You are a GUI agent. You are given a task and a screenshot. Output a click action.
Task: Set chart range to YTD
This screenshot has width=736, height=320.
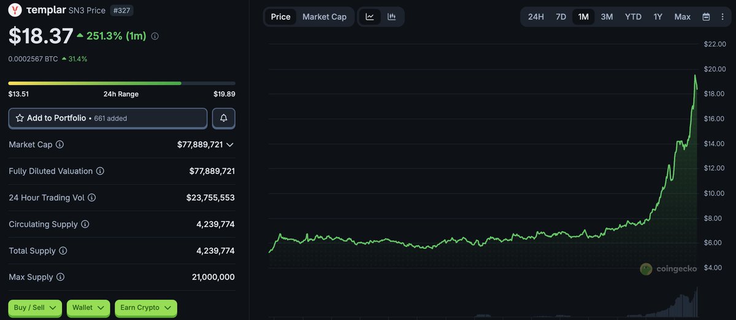coord(633,17)
